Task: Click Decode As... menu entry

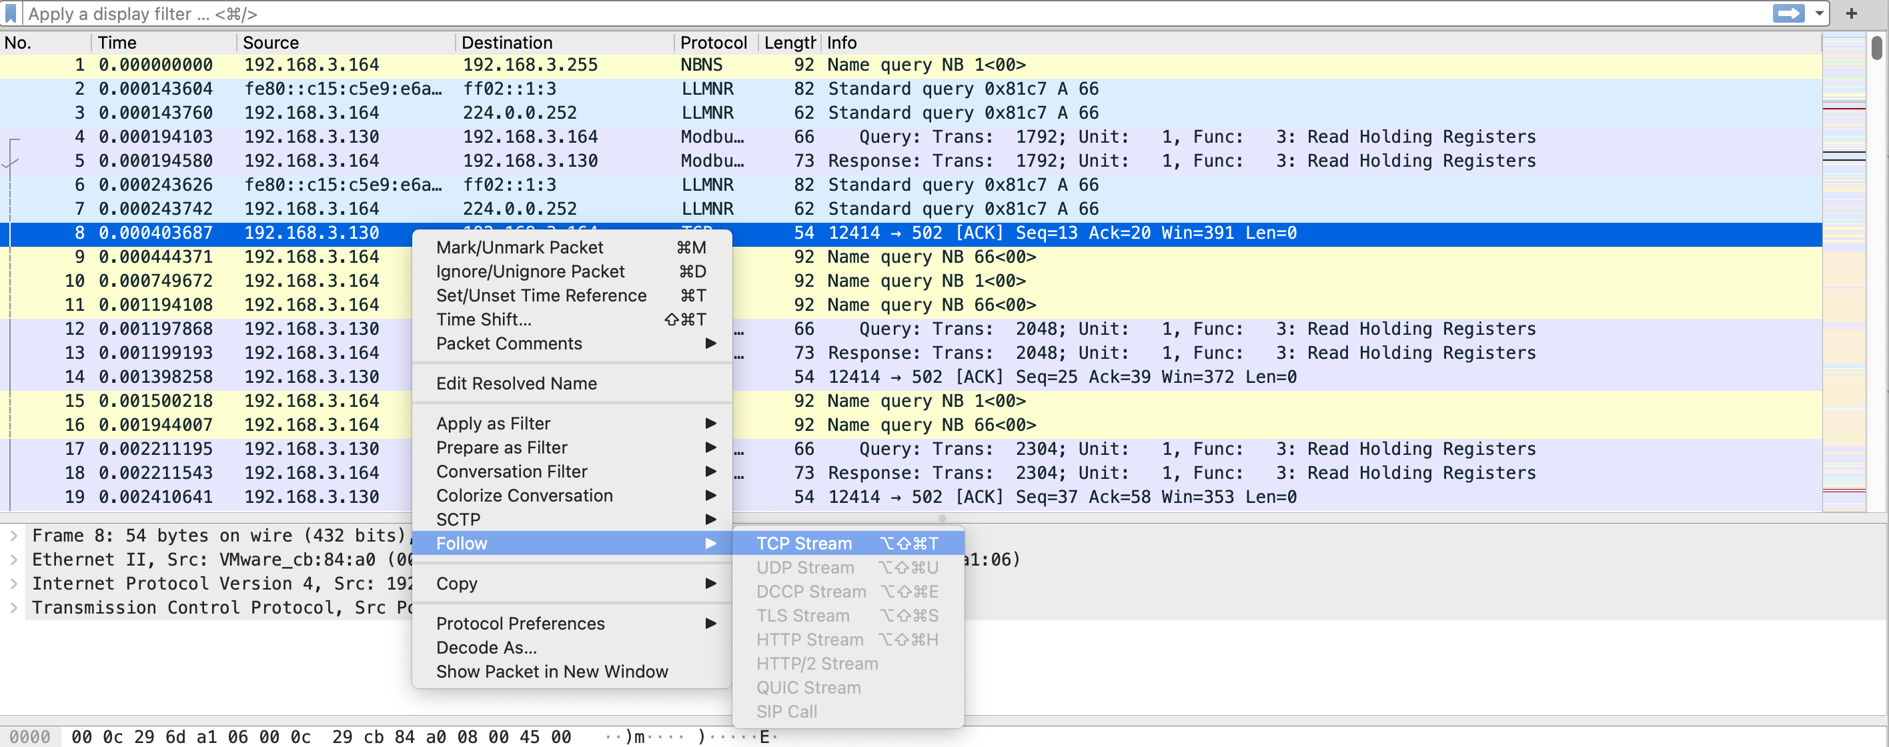Action: pyautogui.click(x=486, y=648)
